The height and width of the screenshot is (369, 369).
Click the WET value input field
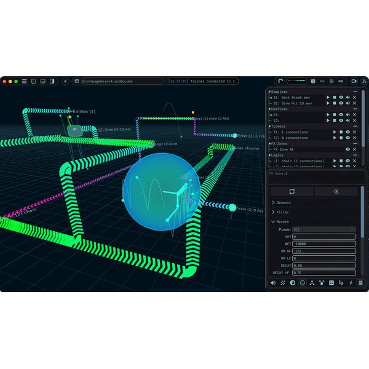point(323,244)
